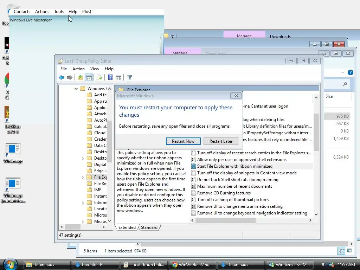360x270 pixels.
Task: Expand the second Deskto folder node
Action: 83,159
